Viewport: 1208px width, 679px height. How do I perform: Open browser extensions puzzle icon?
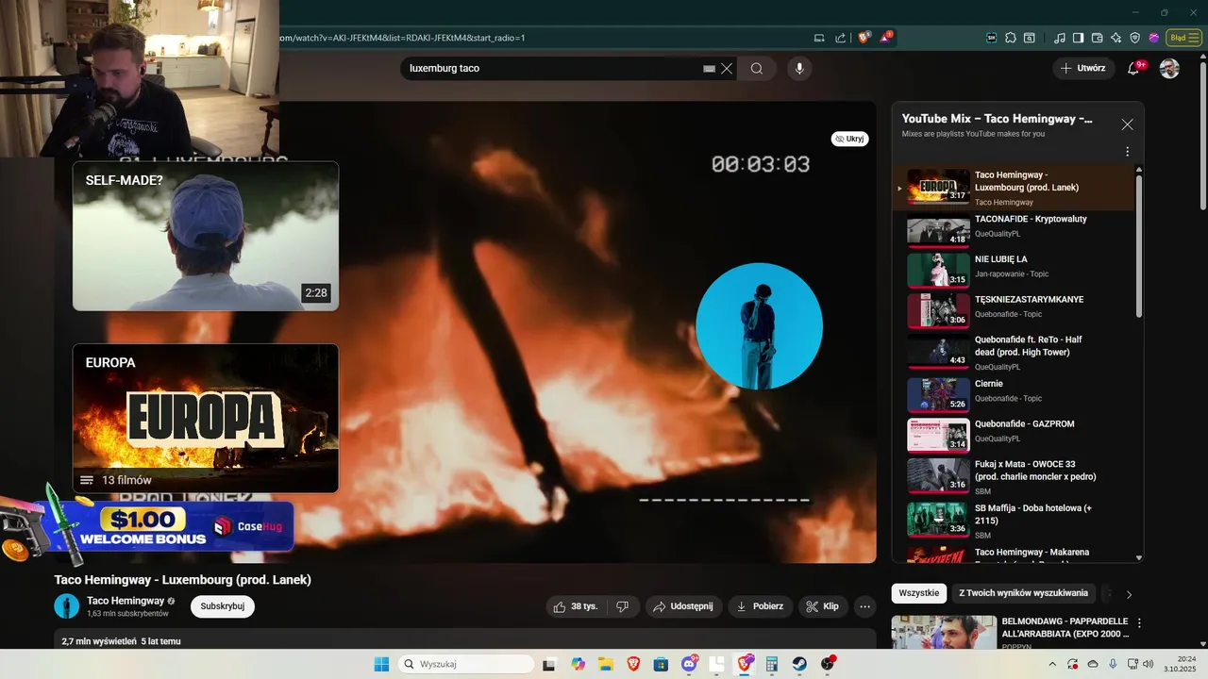[x=1011, y=38]
